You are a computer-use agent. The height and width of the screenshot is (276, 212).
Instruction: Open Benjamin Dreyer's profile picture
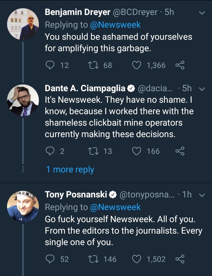click(23, 24)
